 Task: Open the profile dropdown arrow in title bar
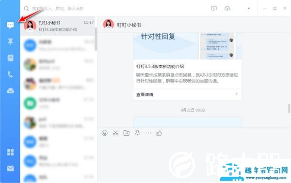pyautogui.click(x=249, y=8)
